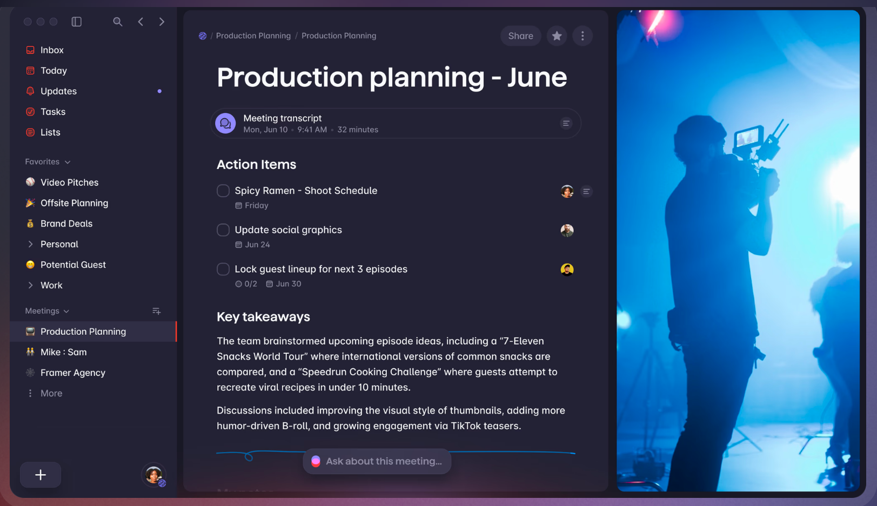Viewport: 877px width, 506px height.
Task: Go to Tasks in the sidebar
Action: (x=52, y=112)
